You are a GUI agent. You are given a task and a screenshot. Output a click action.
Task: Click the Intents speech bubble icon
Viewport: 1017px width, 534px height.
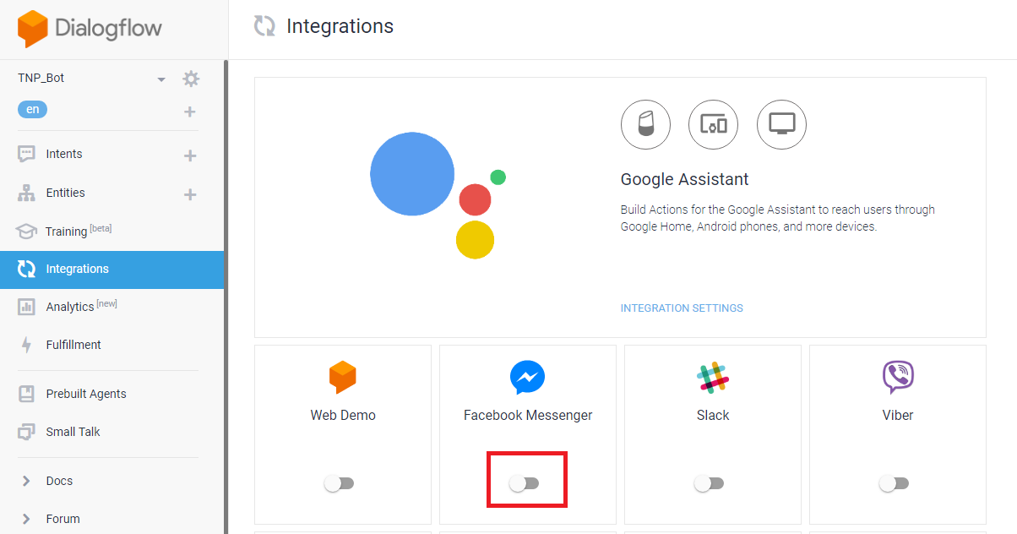coord(26,154)
